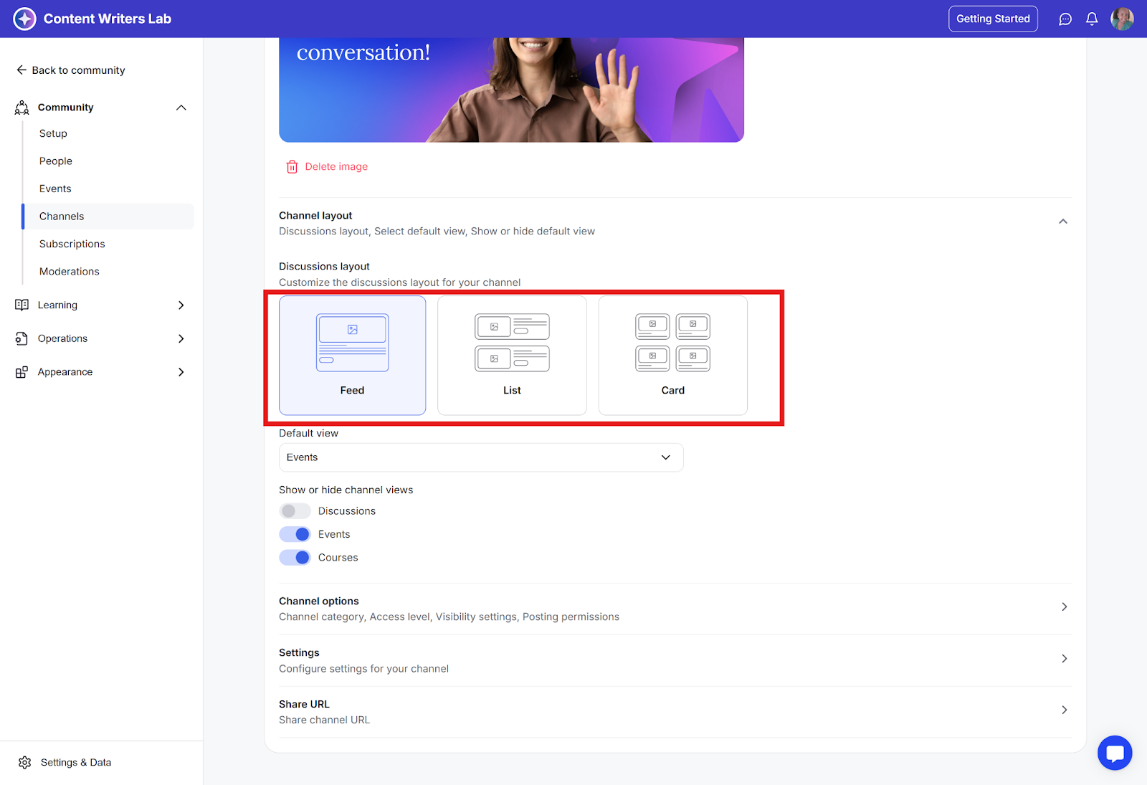Open Channels in the Community menu
This screenshot has width=1147, height=785.
pos(108,217)
